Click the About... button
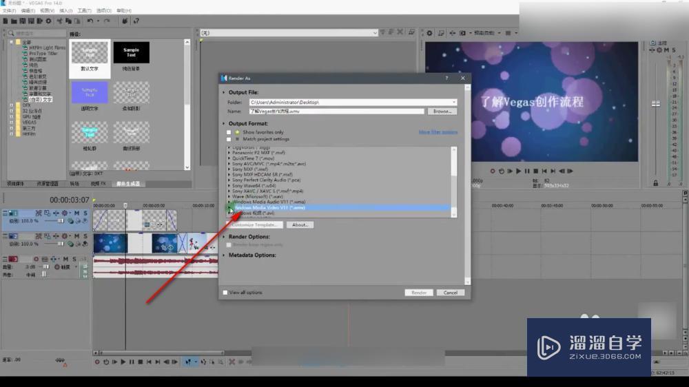Viewport: 689px width, 387px height. tap(300, 225)
